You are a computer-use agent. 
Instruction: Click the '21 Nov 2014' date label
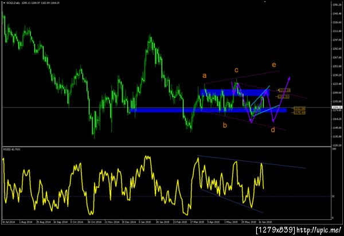(x=112, y=222)
